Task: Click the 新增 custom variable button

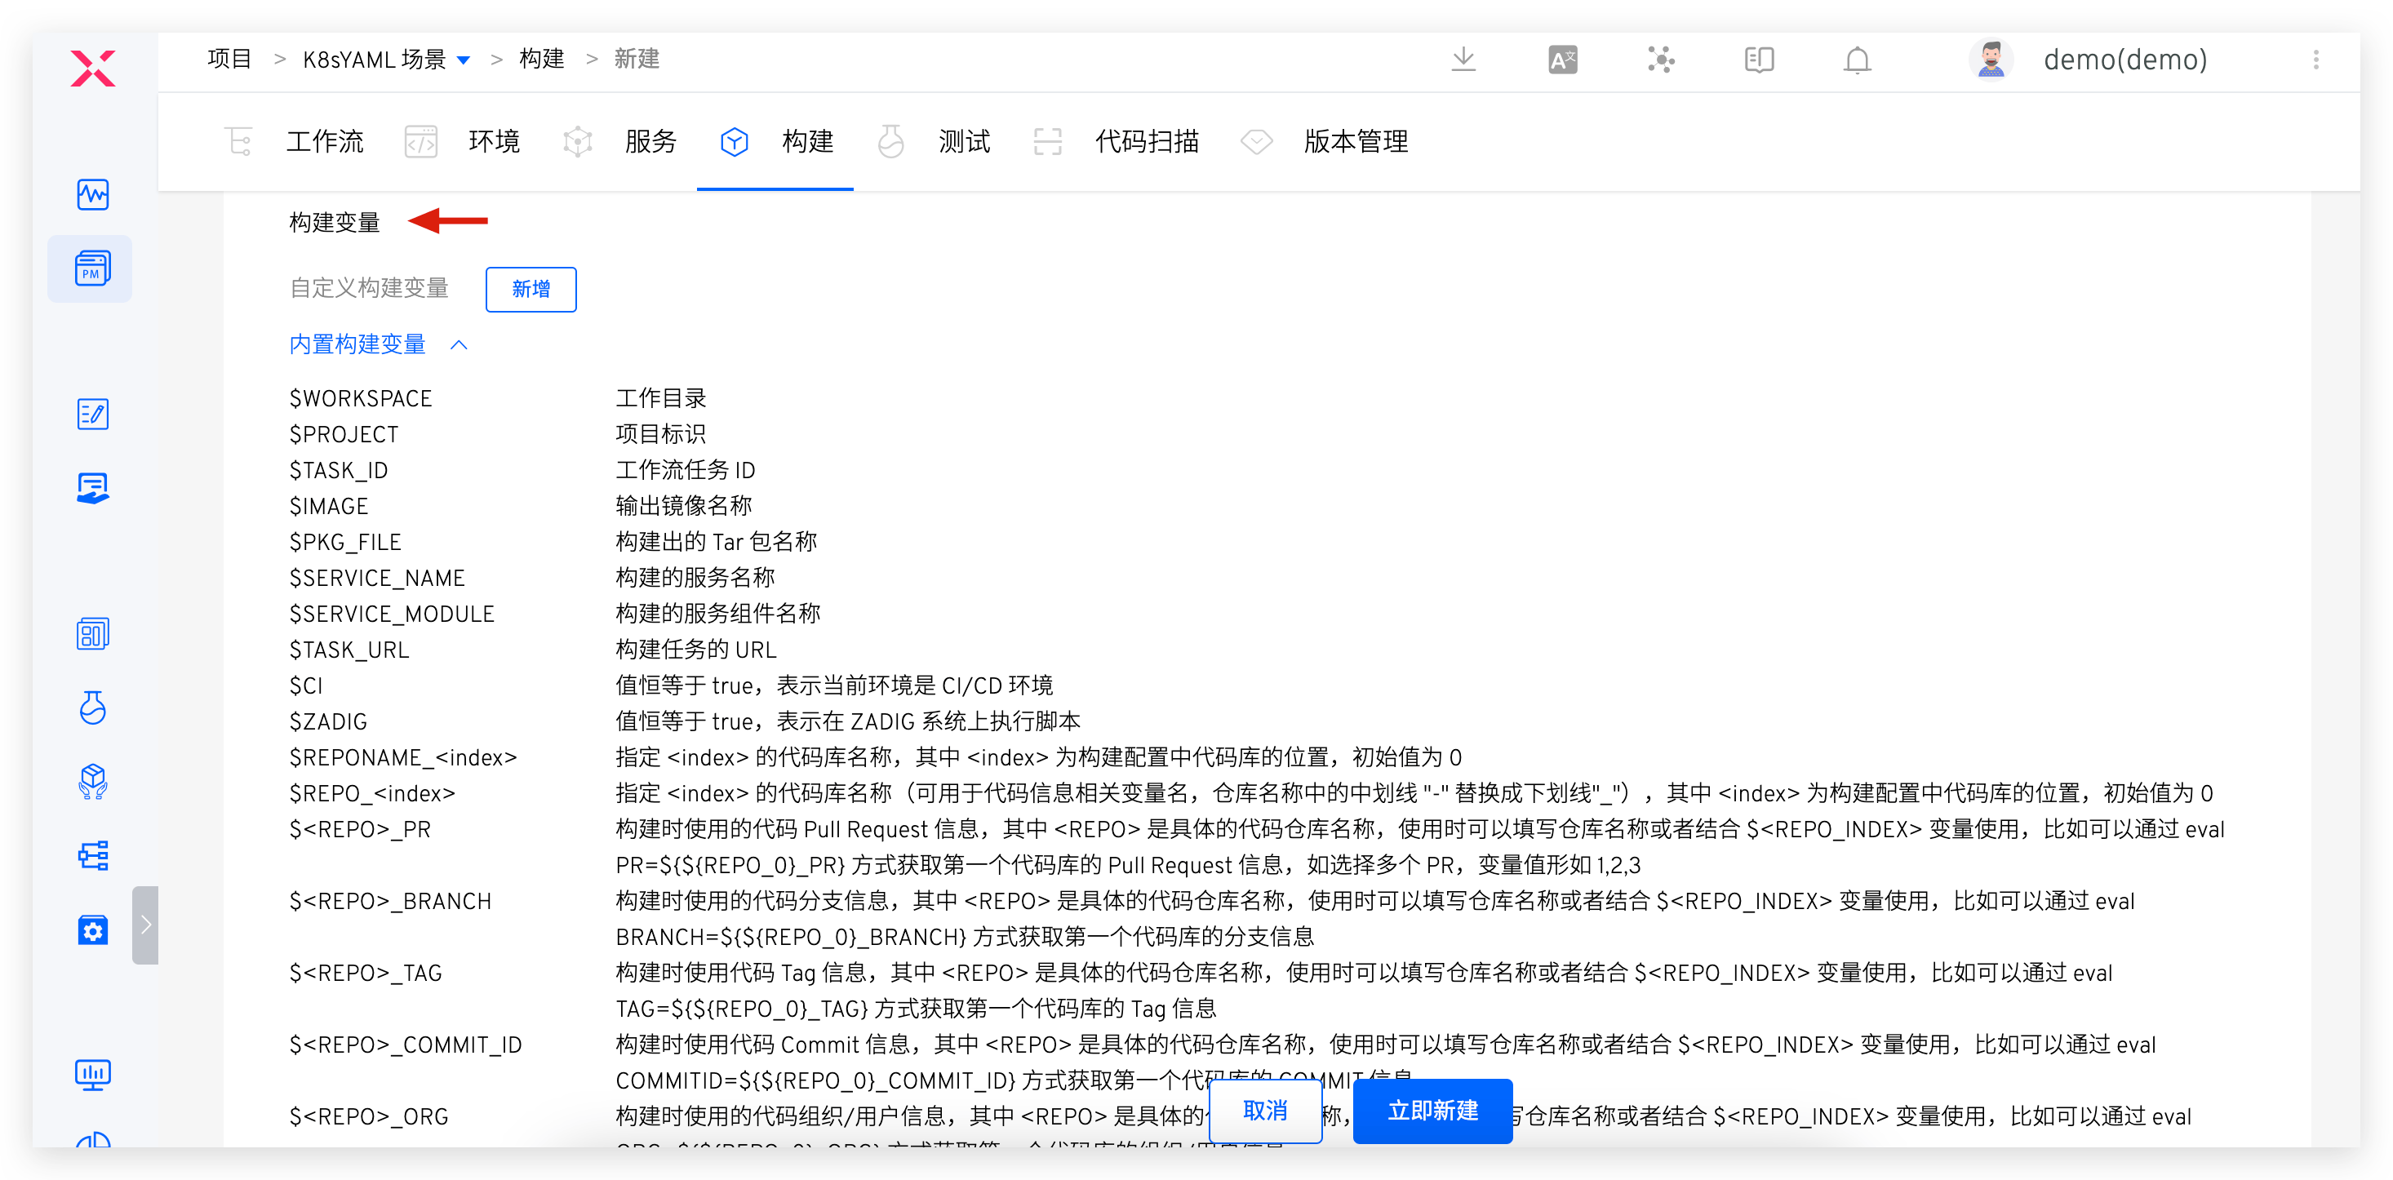Action: coord(531,289)
